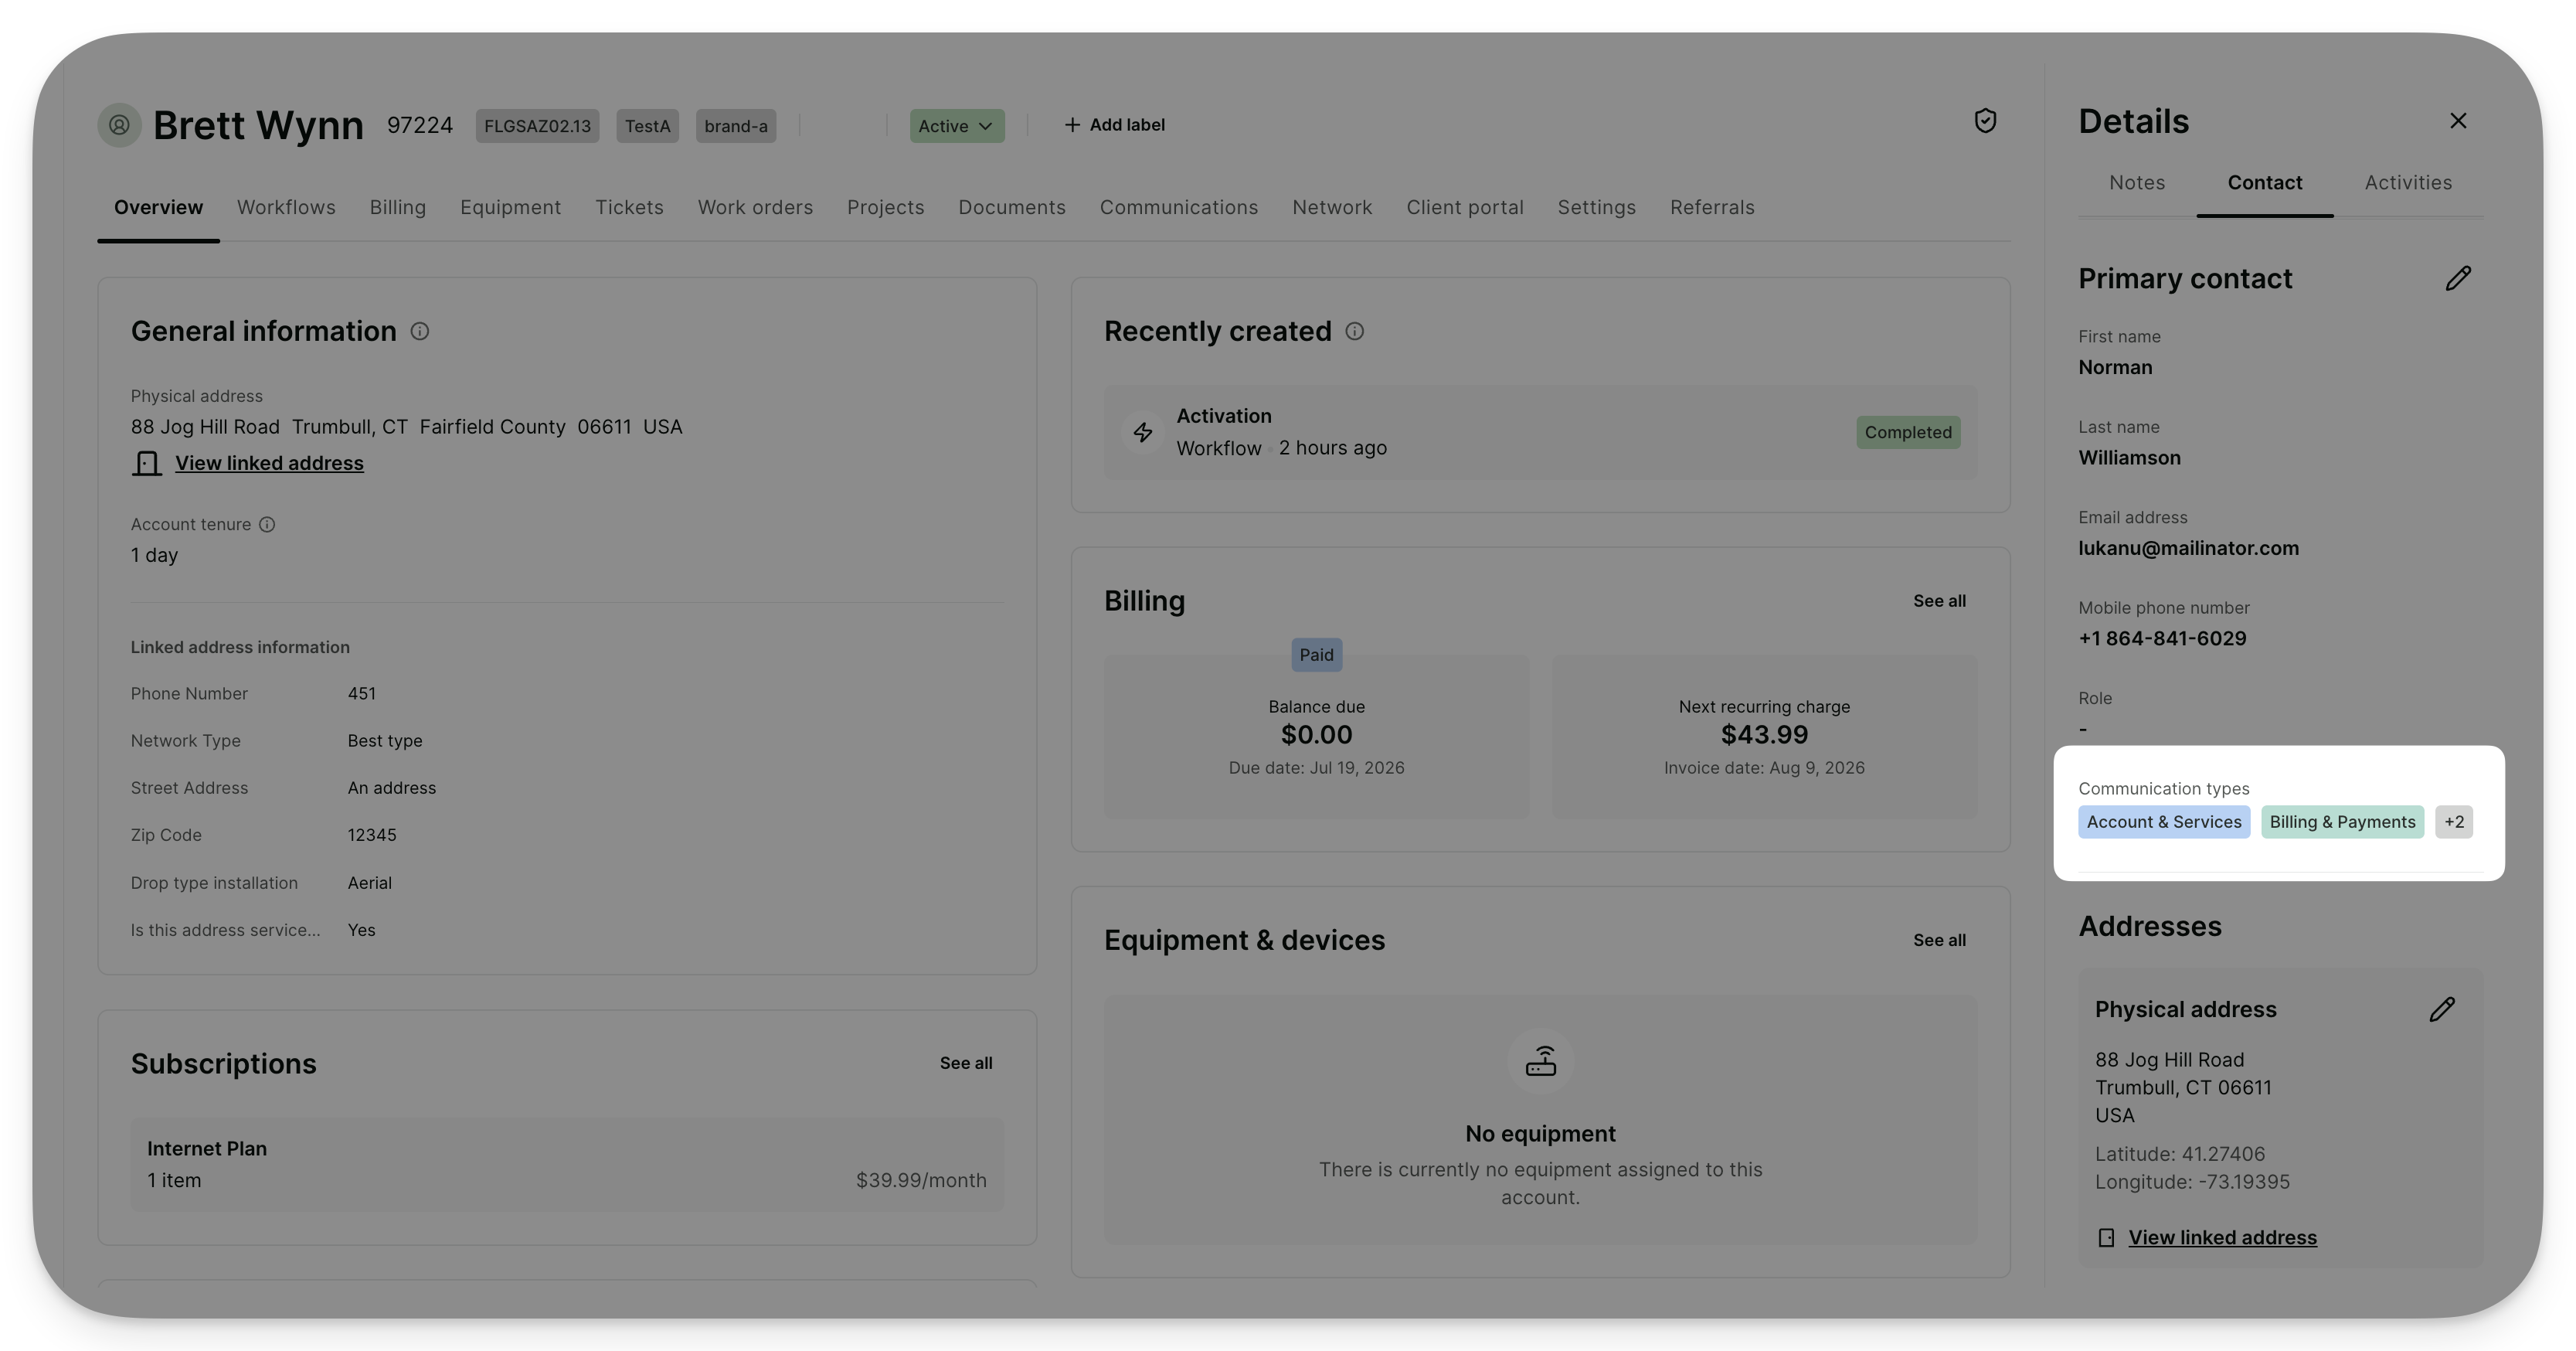The height and width of the screenshot is (1351, 2576).
Task: Close the Details panel
Action: click(x=2458, y=121)
